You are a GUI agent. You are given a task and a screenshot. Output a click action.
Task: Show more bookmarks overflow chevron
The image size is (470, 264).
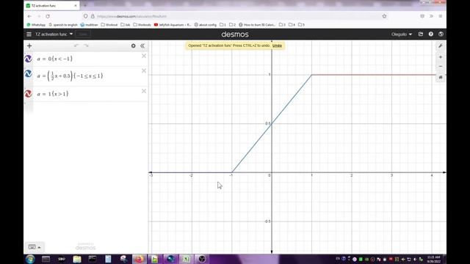tap(431, 16)
